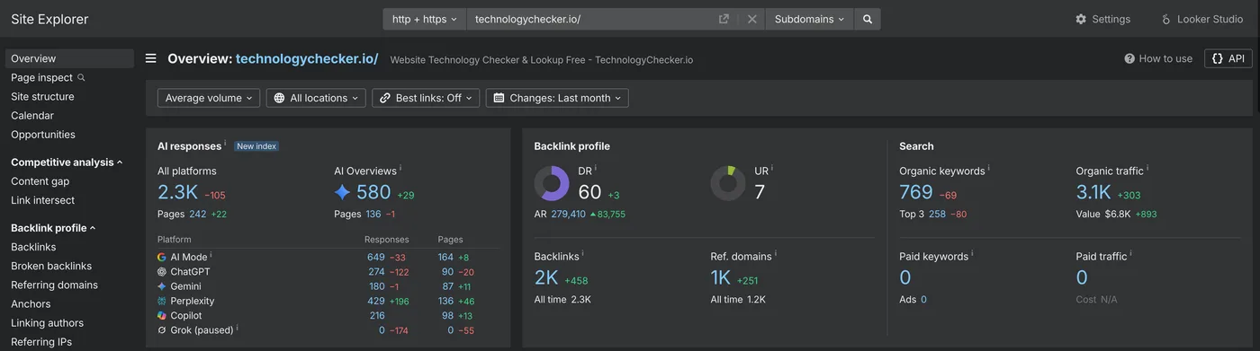Image resolution: width=1260 pixels, height=351 pixels.
Task: Open Backlinks in the sidebar
Action: pos(33,247)
